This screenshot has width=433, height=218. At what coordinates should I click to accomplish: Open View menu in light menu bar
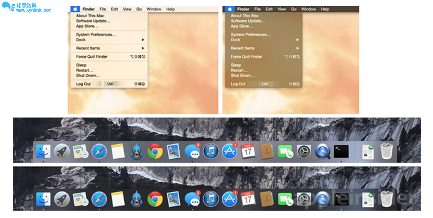click(127, 9)
